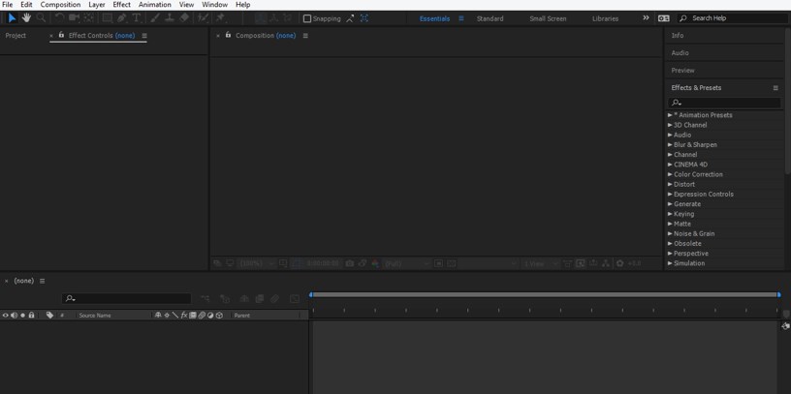The height and width of the screenshot is (394, 791).
Task: Show more workspaces with double chevron
Action: click(646, 17)
